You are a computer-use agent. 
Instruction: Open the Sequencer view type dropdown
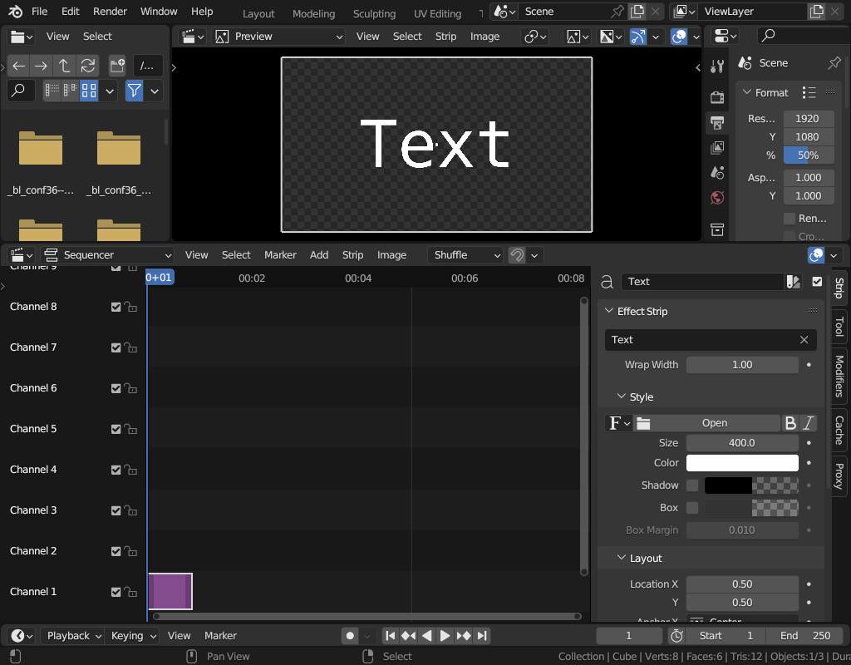pyautogui.click(x=107, y=255)
